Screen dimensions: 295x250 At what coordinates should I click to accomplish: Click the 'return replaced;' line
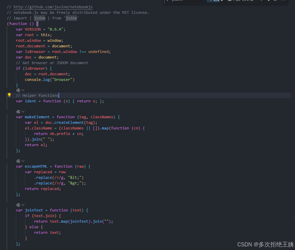(x=43, y=189)
